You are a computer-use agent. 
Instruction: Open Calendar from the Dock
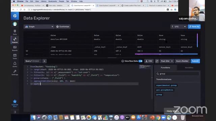[x=66, y=118]
